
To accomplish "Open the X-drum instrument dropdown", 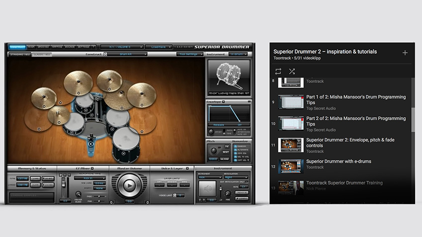I will click(x=238, y=54).
